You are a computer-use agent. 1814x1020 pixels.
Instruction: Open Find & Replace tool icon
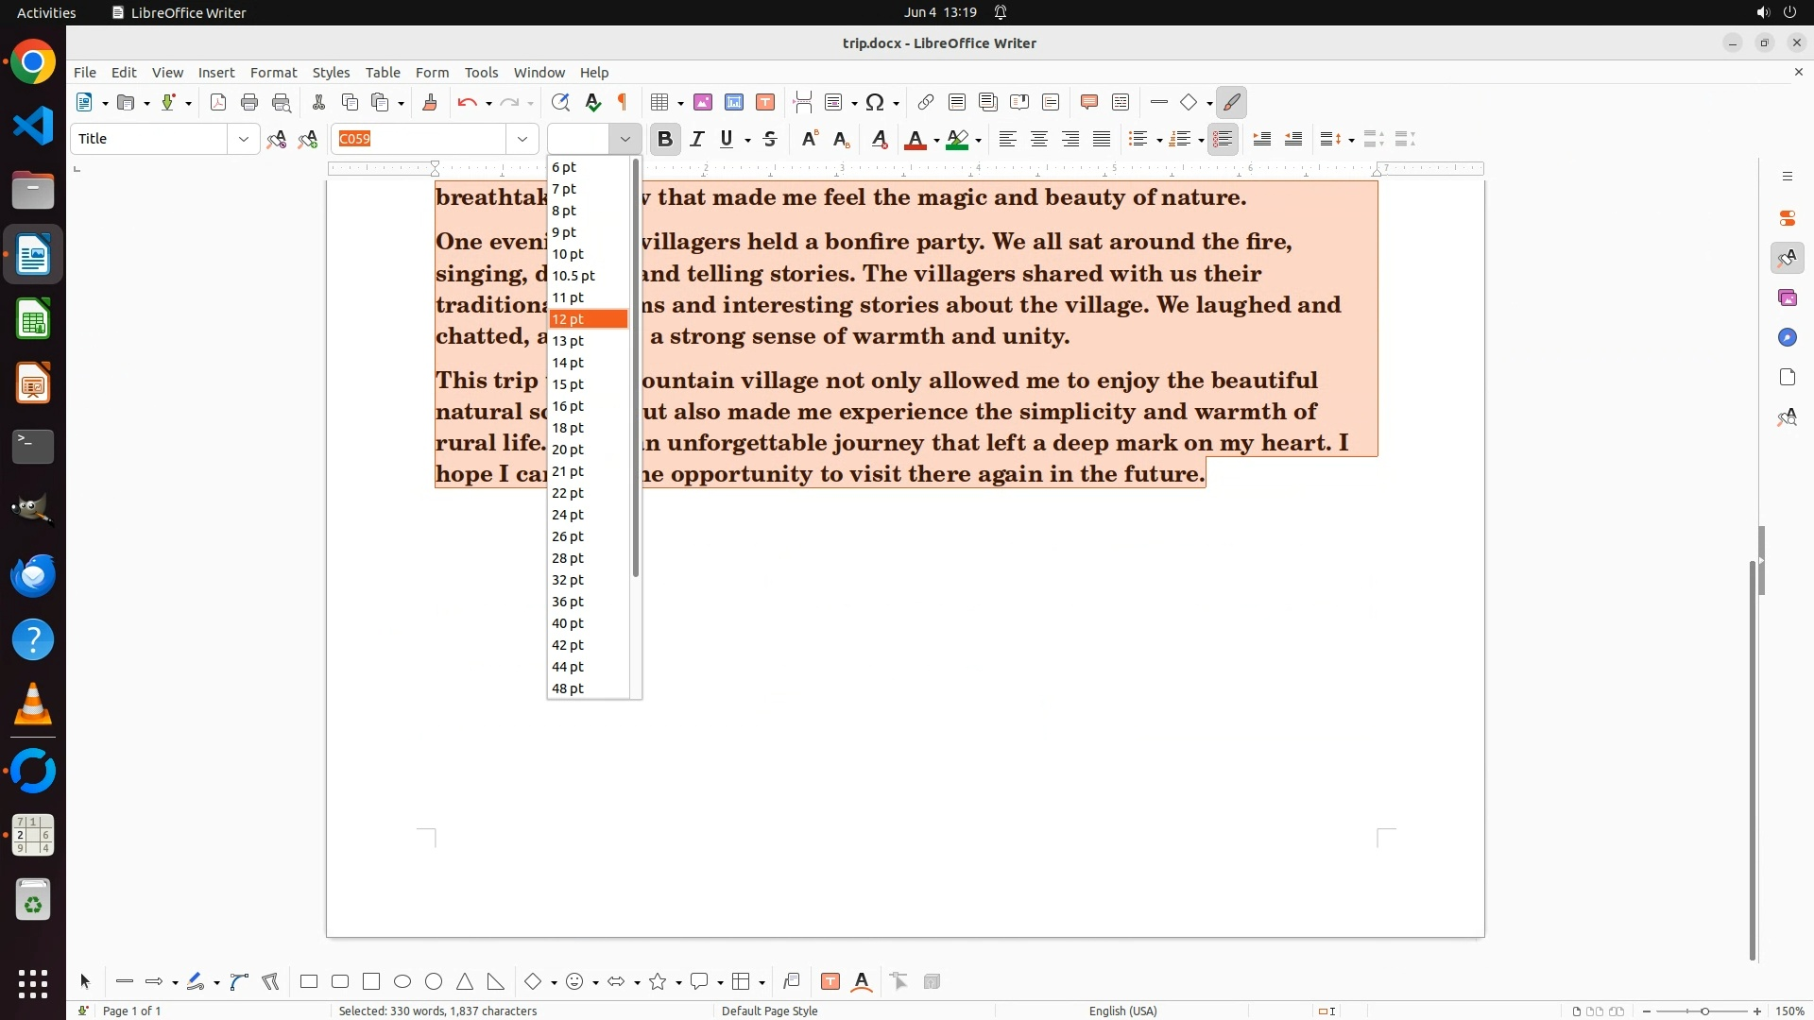click(560, 103)
